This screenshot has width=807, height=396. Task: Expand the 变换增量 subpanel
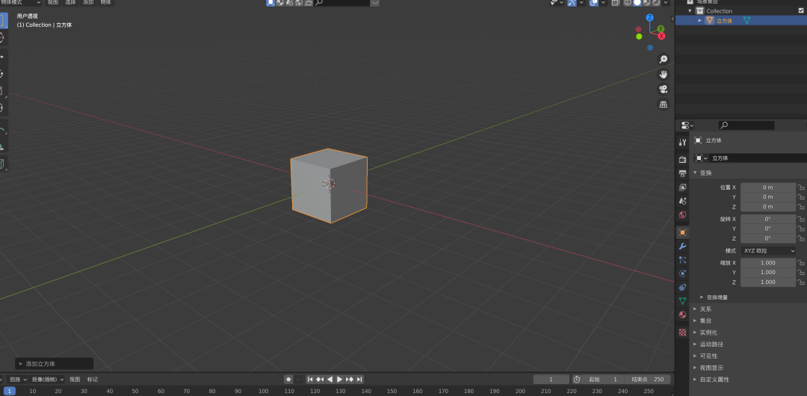click(x=702, y=297)
